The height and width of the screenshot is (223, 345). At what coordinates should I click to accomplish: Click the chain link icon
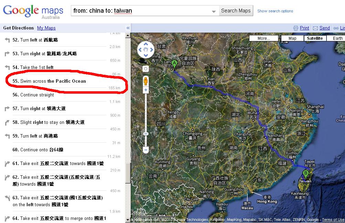point(336,28)
